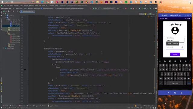This screenshot has width=193, height=109.
Task: Open the Logcat tool window at the bottom
Action: 36,106
